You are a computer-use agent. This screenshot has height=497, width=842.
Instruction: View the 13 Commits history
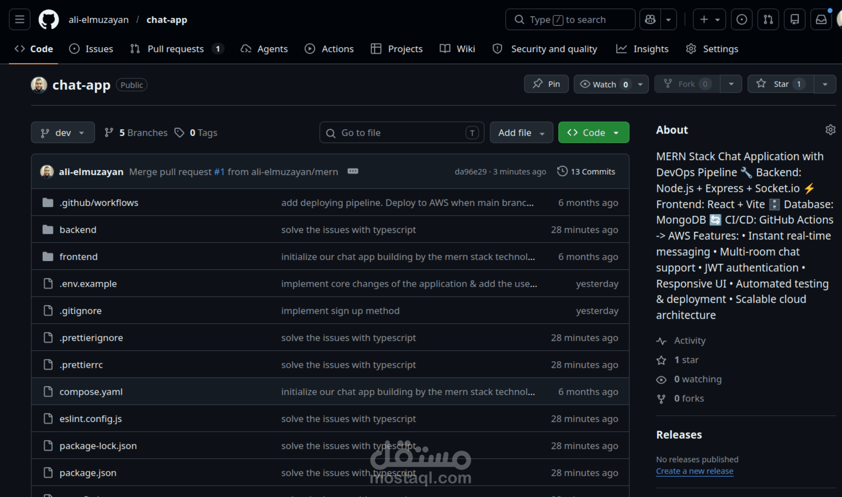(586, 172)
